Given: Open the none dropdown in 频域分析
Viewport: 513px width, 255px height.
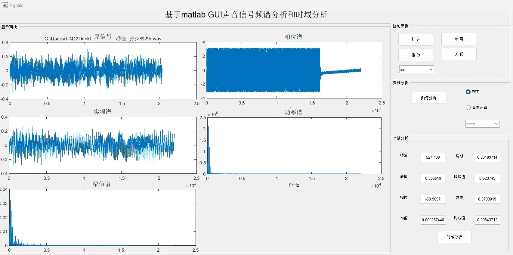Looking at the screenshot, I should [482, 124].
